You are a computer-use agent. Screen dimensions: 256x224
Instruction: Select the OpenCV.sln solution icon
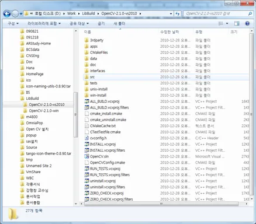87,156
